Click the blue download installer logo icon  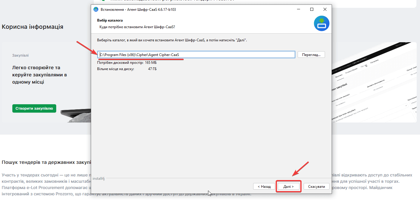coord(321,23)
